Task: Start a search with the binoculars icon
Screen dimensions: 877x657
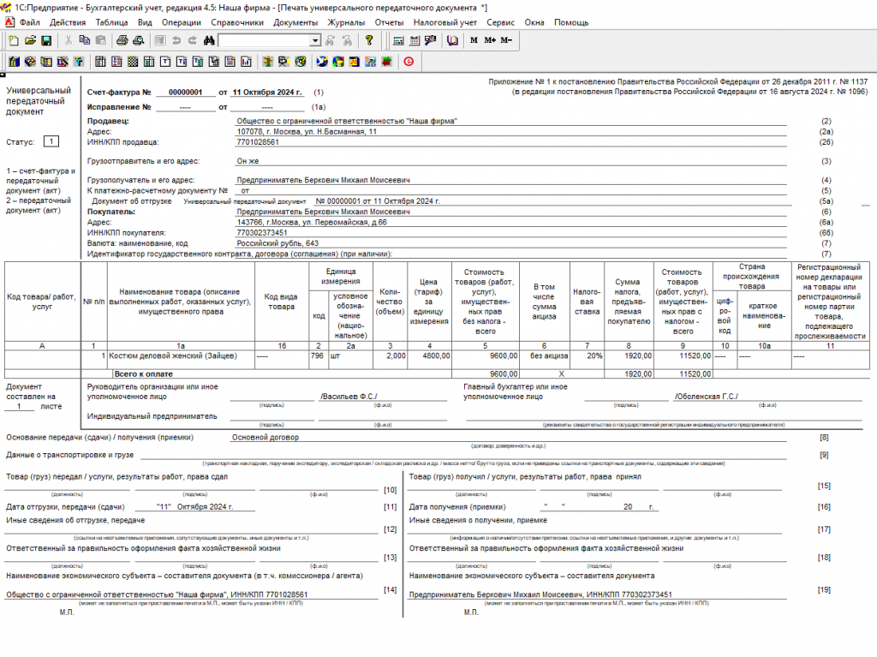Action: coord(209,40)
